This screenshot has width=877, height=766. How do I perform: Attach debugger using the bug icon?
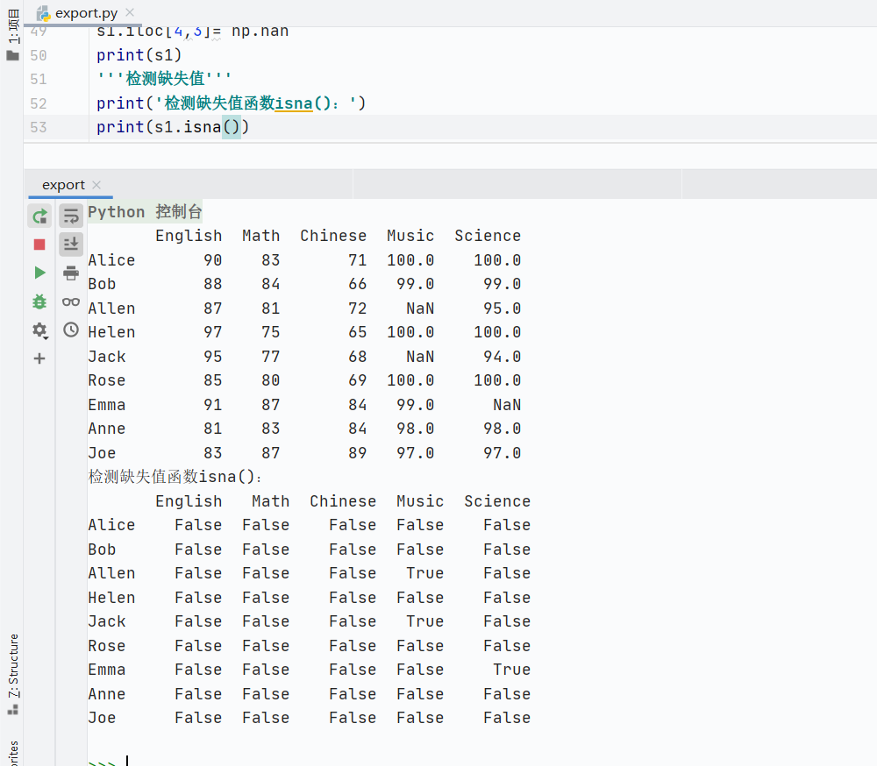(39, 301)
